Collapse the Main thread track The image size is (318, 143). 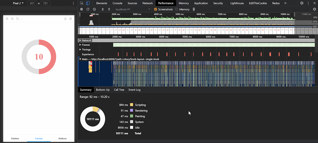point(80,59)
